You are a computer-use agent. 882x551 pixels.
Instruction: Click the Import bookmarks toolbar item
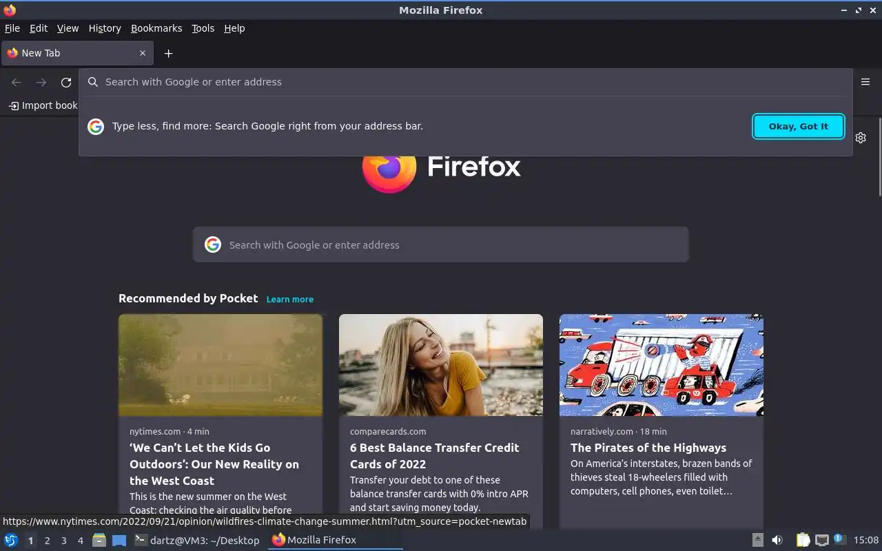(43, 105)
